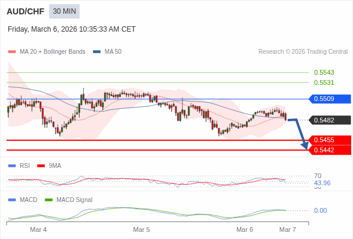Click the 9MA legend label
The height and width of the screenshot is (239, 353).
pos(55,166)
